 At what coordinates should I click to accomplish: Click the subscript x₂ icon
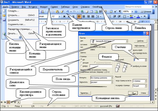pos(145,16)
